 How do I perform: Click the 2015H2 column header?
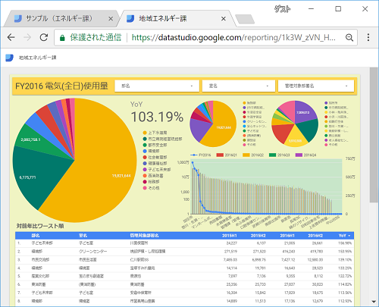point(258,236)
